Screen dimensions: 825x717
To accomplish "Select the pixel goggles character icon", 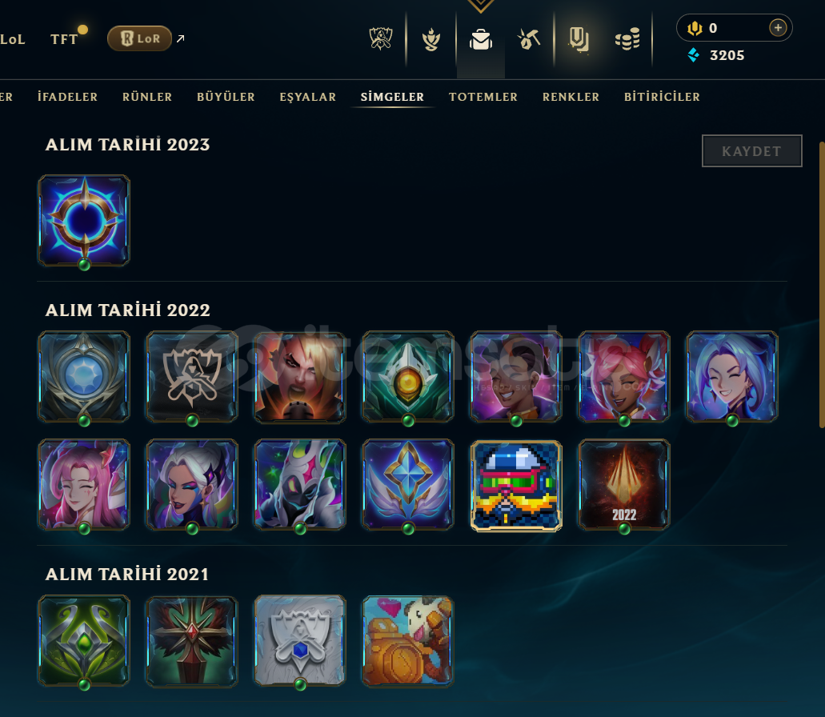I will coord(516,485).
